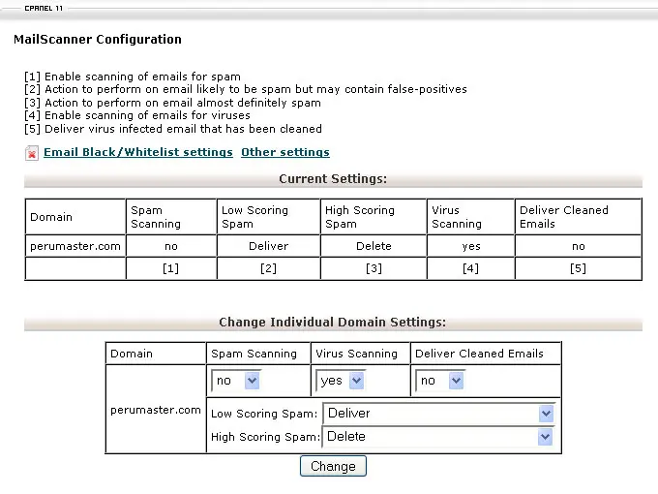Click perumaster.com in the domain settings form
The image size is (658, 494).
point(156,410)
